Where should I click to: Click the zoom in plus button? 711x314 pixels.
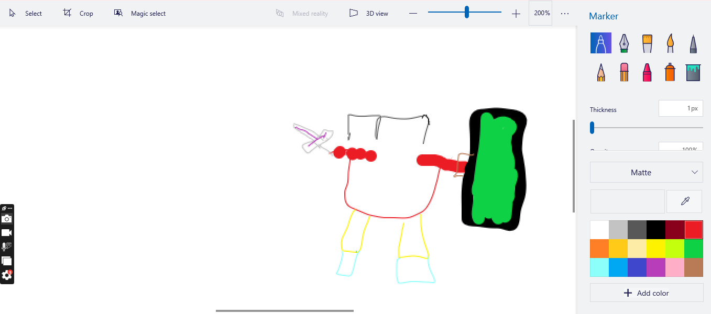(516, 14)
